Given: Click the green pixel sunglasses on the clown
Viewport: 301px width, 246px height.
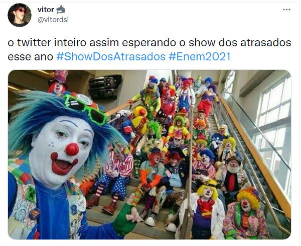Looking at the screenshot, I should [85, 109].
